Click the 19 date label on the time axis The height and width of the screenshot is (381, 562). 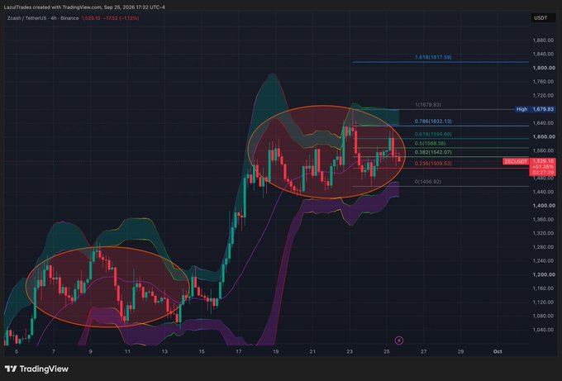click(275, 351)
